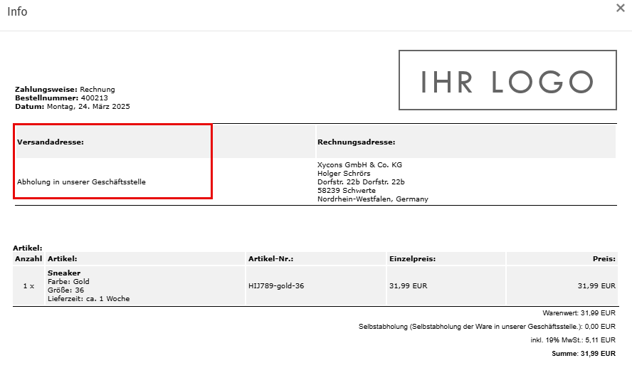Close the Info dialog with X
Viewport: 632px width, 368px height.
pyautogui.click(x=621, y=9)
